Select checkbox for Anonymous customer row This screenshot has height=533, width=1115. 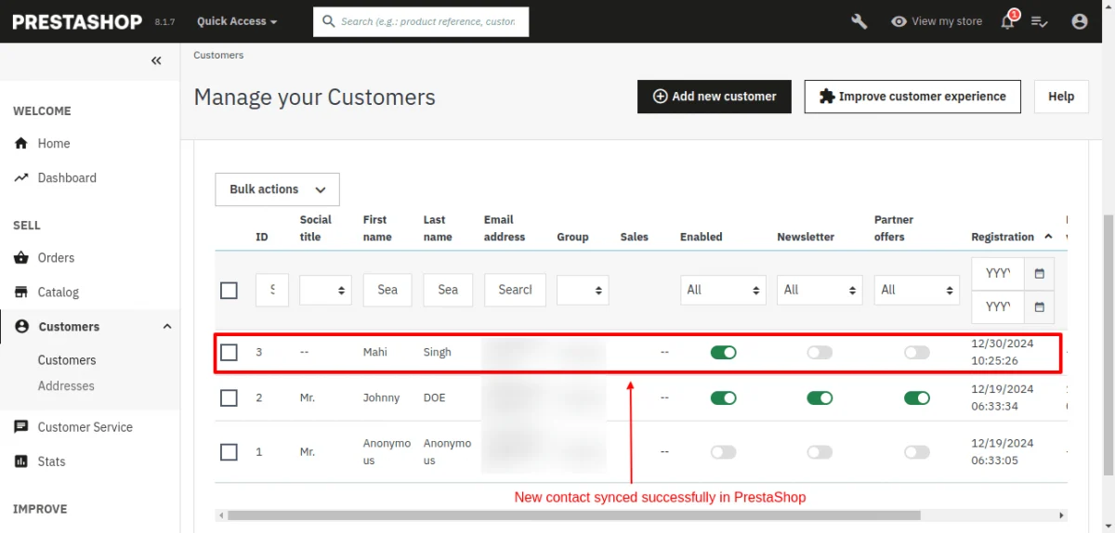[229, 452]
